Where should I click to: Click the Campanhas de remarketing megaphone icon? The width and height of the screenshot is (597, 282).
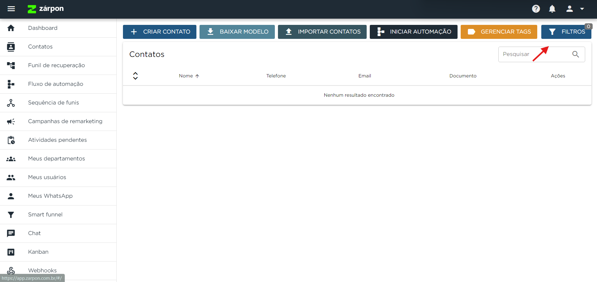pyautogui.click(x=11, y=121)
